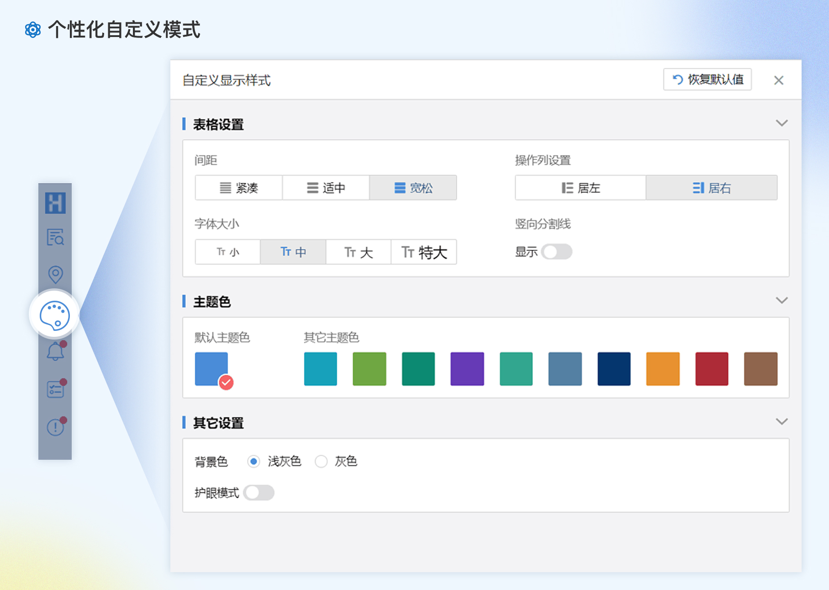Open the document search sidebar icon

coord(55,237)
